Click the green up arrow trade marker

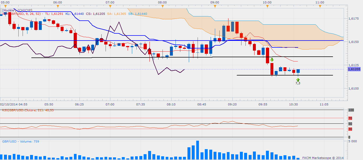(298, 79)
